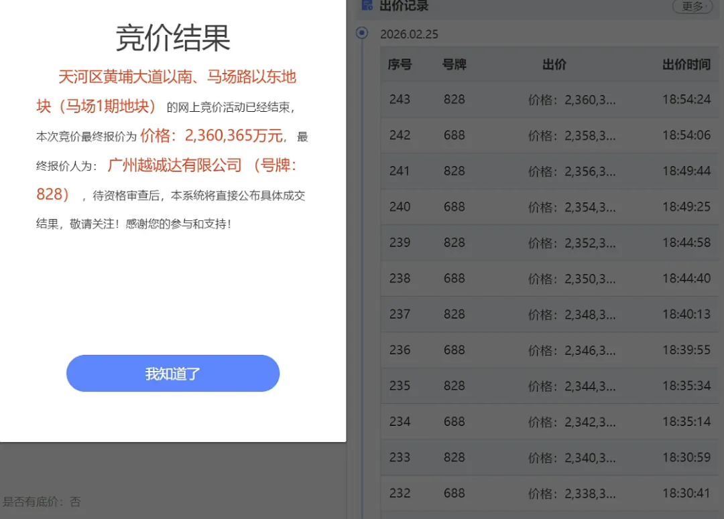Click bid time 18:49:25
Screen dimensions: 724x519
click(686, 207)
